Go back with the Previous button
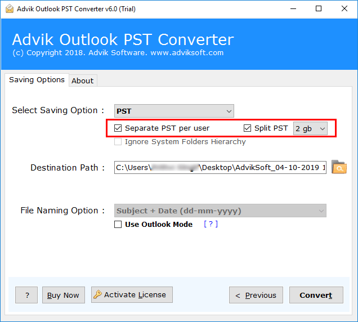The height and width of the screenshot is (322, 358). [256, 295]
